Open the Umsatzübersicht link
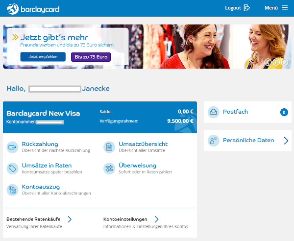Image resolution: width=294 pixels, height=241 pixels. click(143, 144)
